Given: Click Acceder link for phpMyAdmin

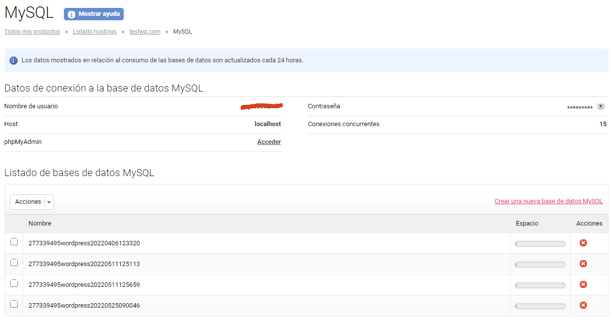Looking at the screenshot, I should click(x=269, y=142).
